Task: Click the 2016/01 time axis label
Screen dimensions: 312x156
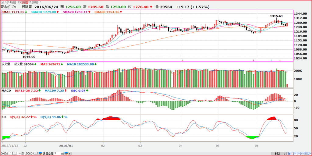Action: click(67, 145)
